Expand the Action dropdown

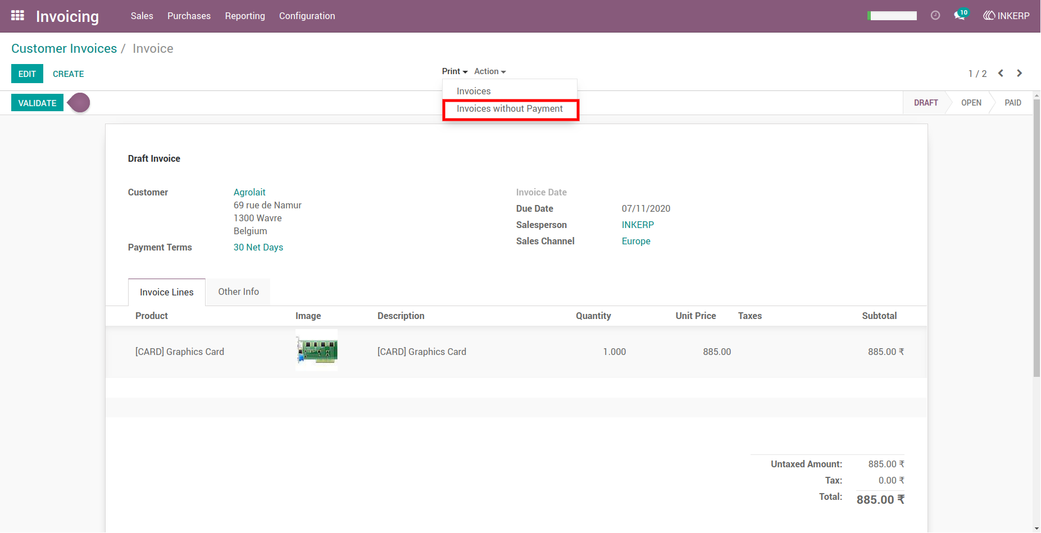(490, 71)
